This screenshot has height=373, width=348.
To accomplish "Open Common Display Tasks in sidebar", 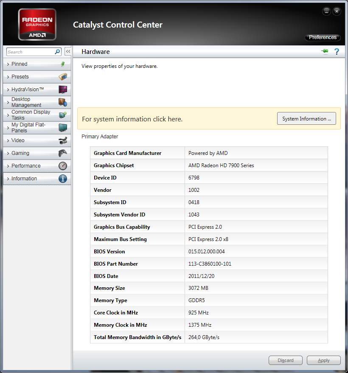I will 37,115.
